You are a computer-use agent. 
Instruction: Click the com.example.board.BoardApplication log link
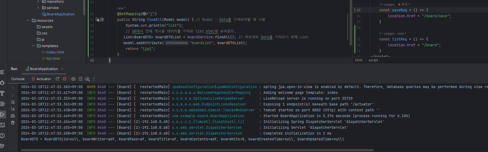(x=208, y=116)
